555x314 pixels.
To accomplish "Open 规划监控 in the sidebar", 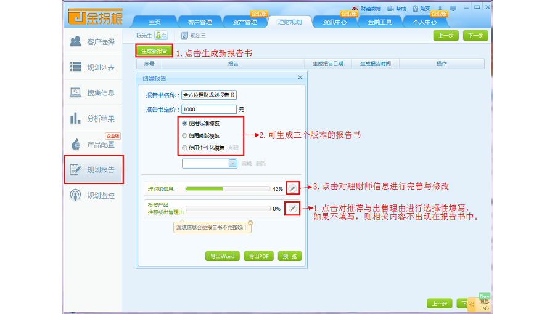I will click(x=93, y=196).
